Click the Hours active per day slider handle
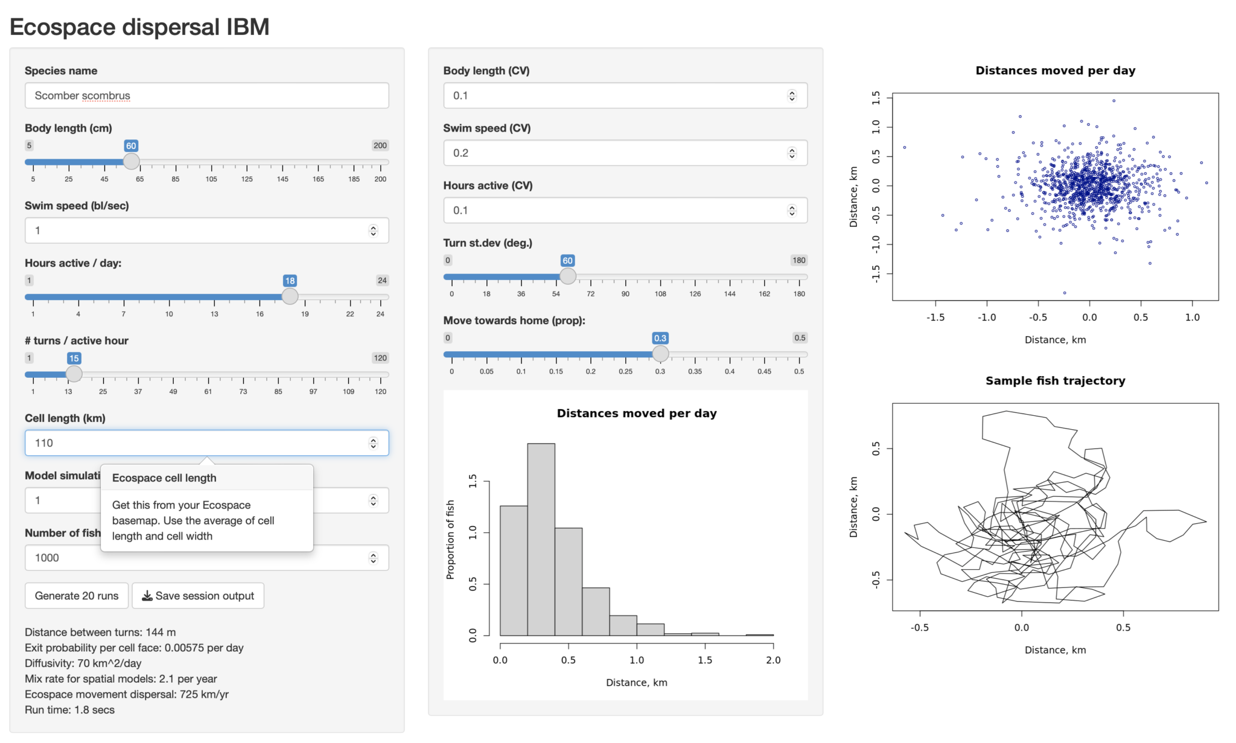Image resolution: width=1236 pixels, height=743 pixels. click(290, 296)
